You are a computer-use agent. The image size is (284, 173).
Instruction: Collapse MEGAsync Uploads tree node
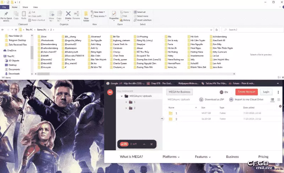(122, 96)
